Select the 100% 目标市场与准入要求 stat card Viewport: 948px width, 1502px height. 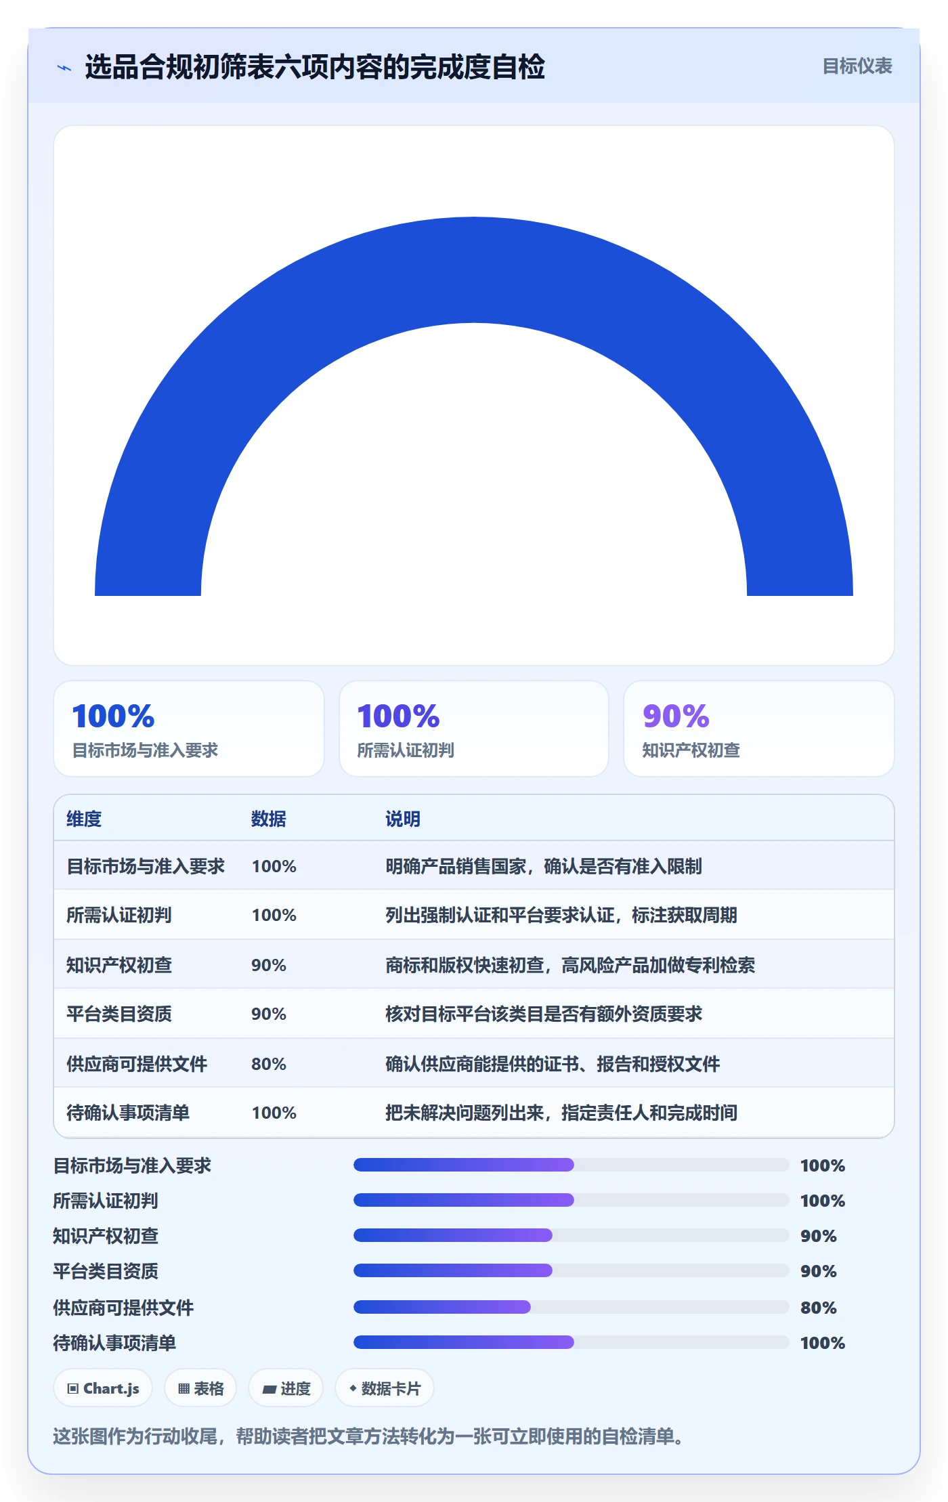(x=189, y=729)
